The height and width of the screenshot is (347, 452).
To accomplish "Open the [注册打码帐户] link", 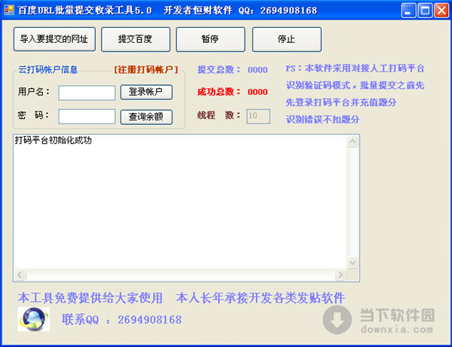I will 146,69.
